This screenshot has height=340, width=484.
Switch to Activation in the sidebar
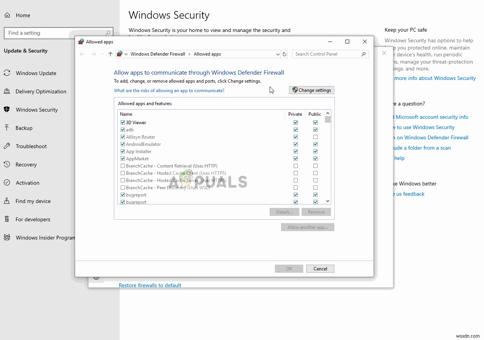(x=7, y=183)
